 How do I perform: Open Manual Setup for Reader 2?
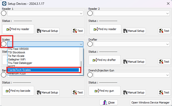(x=134, y=31)
